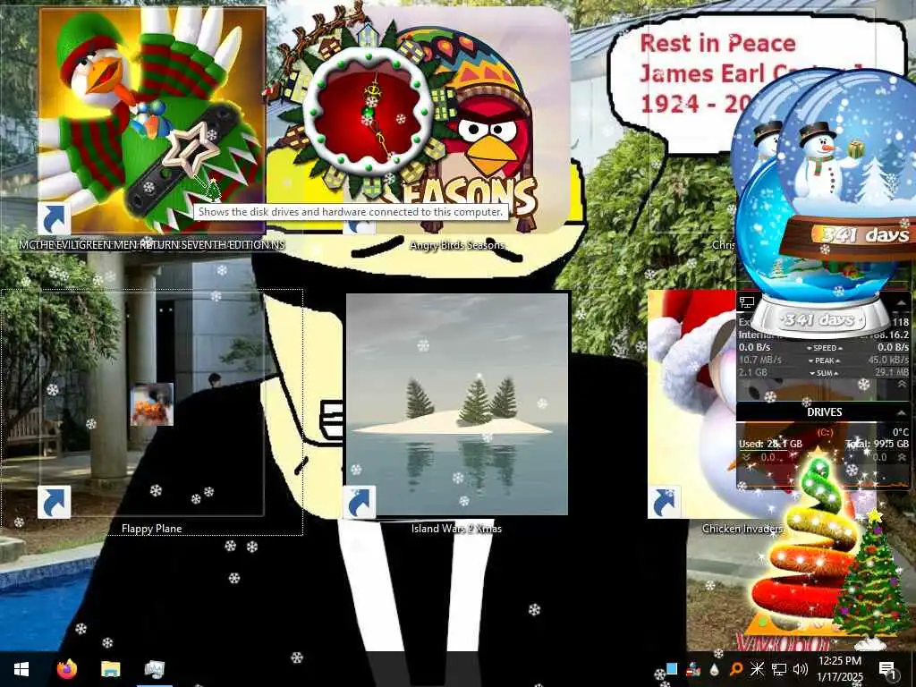Launch Firefox from the taskbar

(67, 669)
